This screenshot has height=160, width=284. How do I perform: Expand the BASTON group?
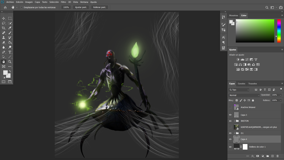(x=234, y=121)
